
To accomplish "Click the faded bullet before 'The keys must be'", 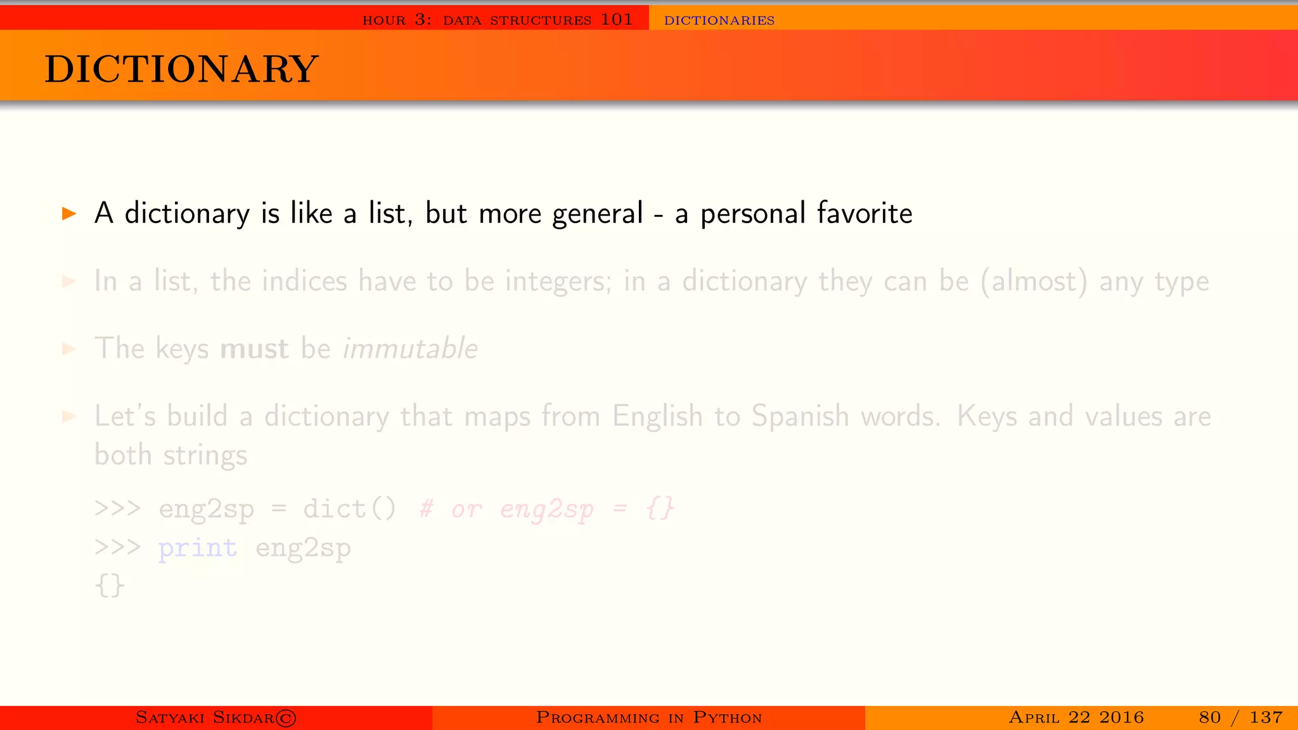I will click(x=69, y=349).
